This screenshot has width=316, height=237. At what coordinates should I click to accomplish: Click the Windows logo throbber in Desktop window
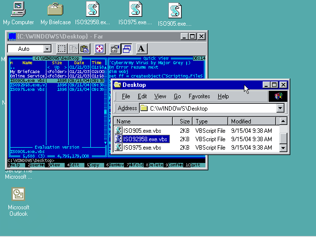click(278, 96)
